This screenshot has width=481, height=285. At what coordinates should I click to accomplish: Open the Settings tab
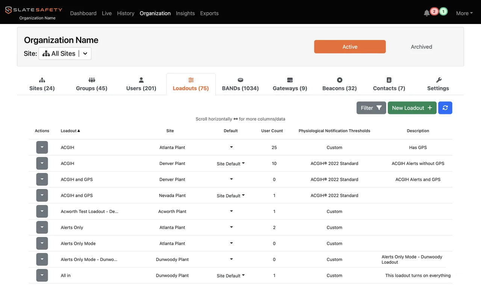[438, 84]
